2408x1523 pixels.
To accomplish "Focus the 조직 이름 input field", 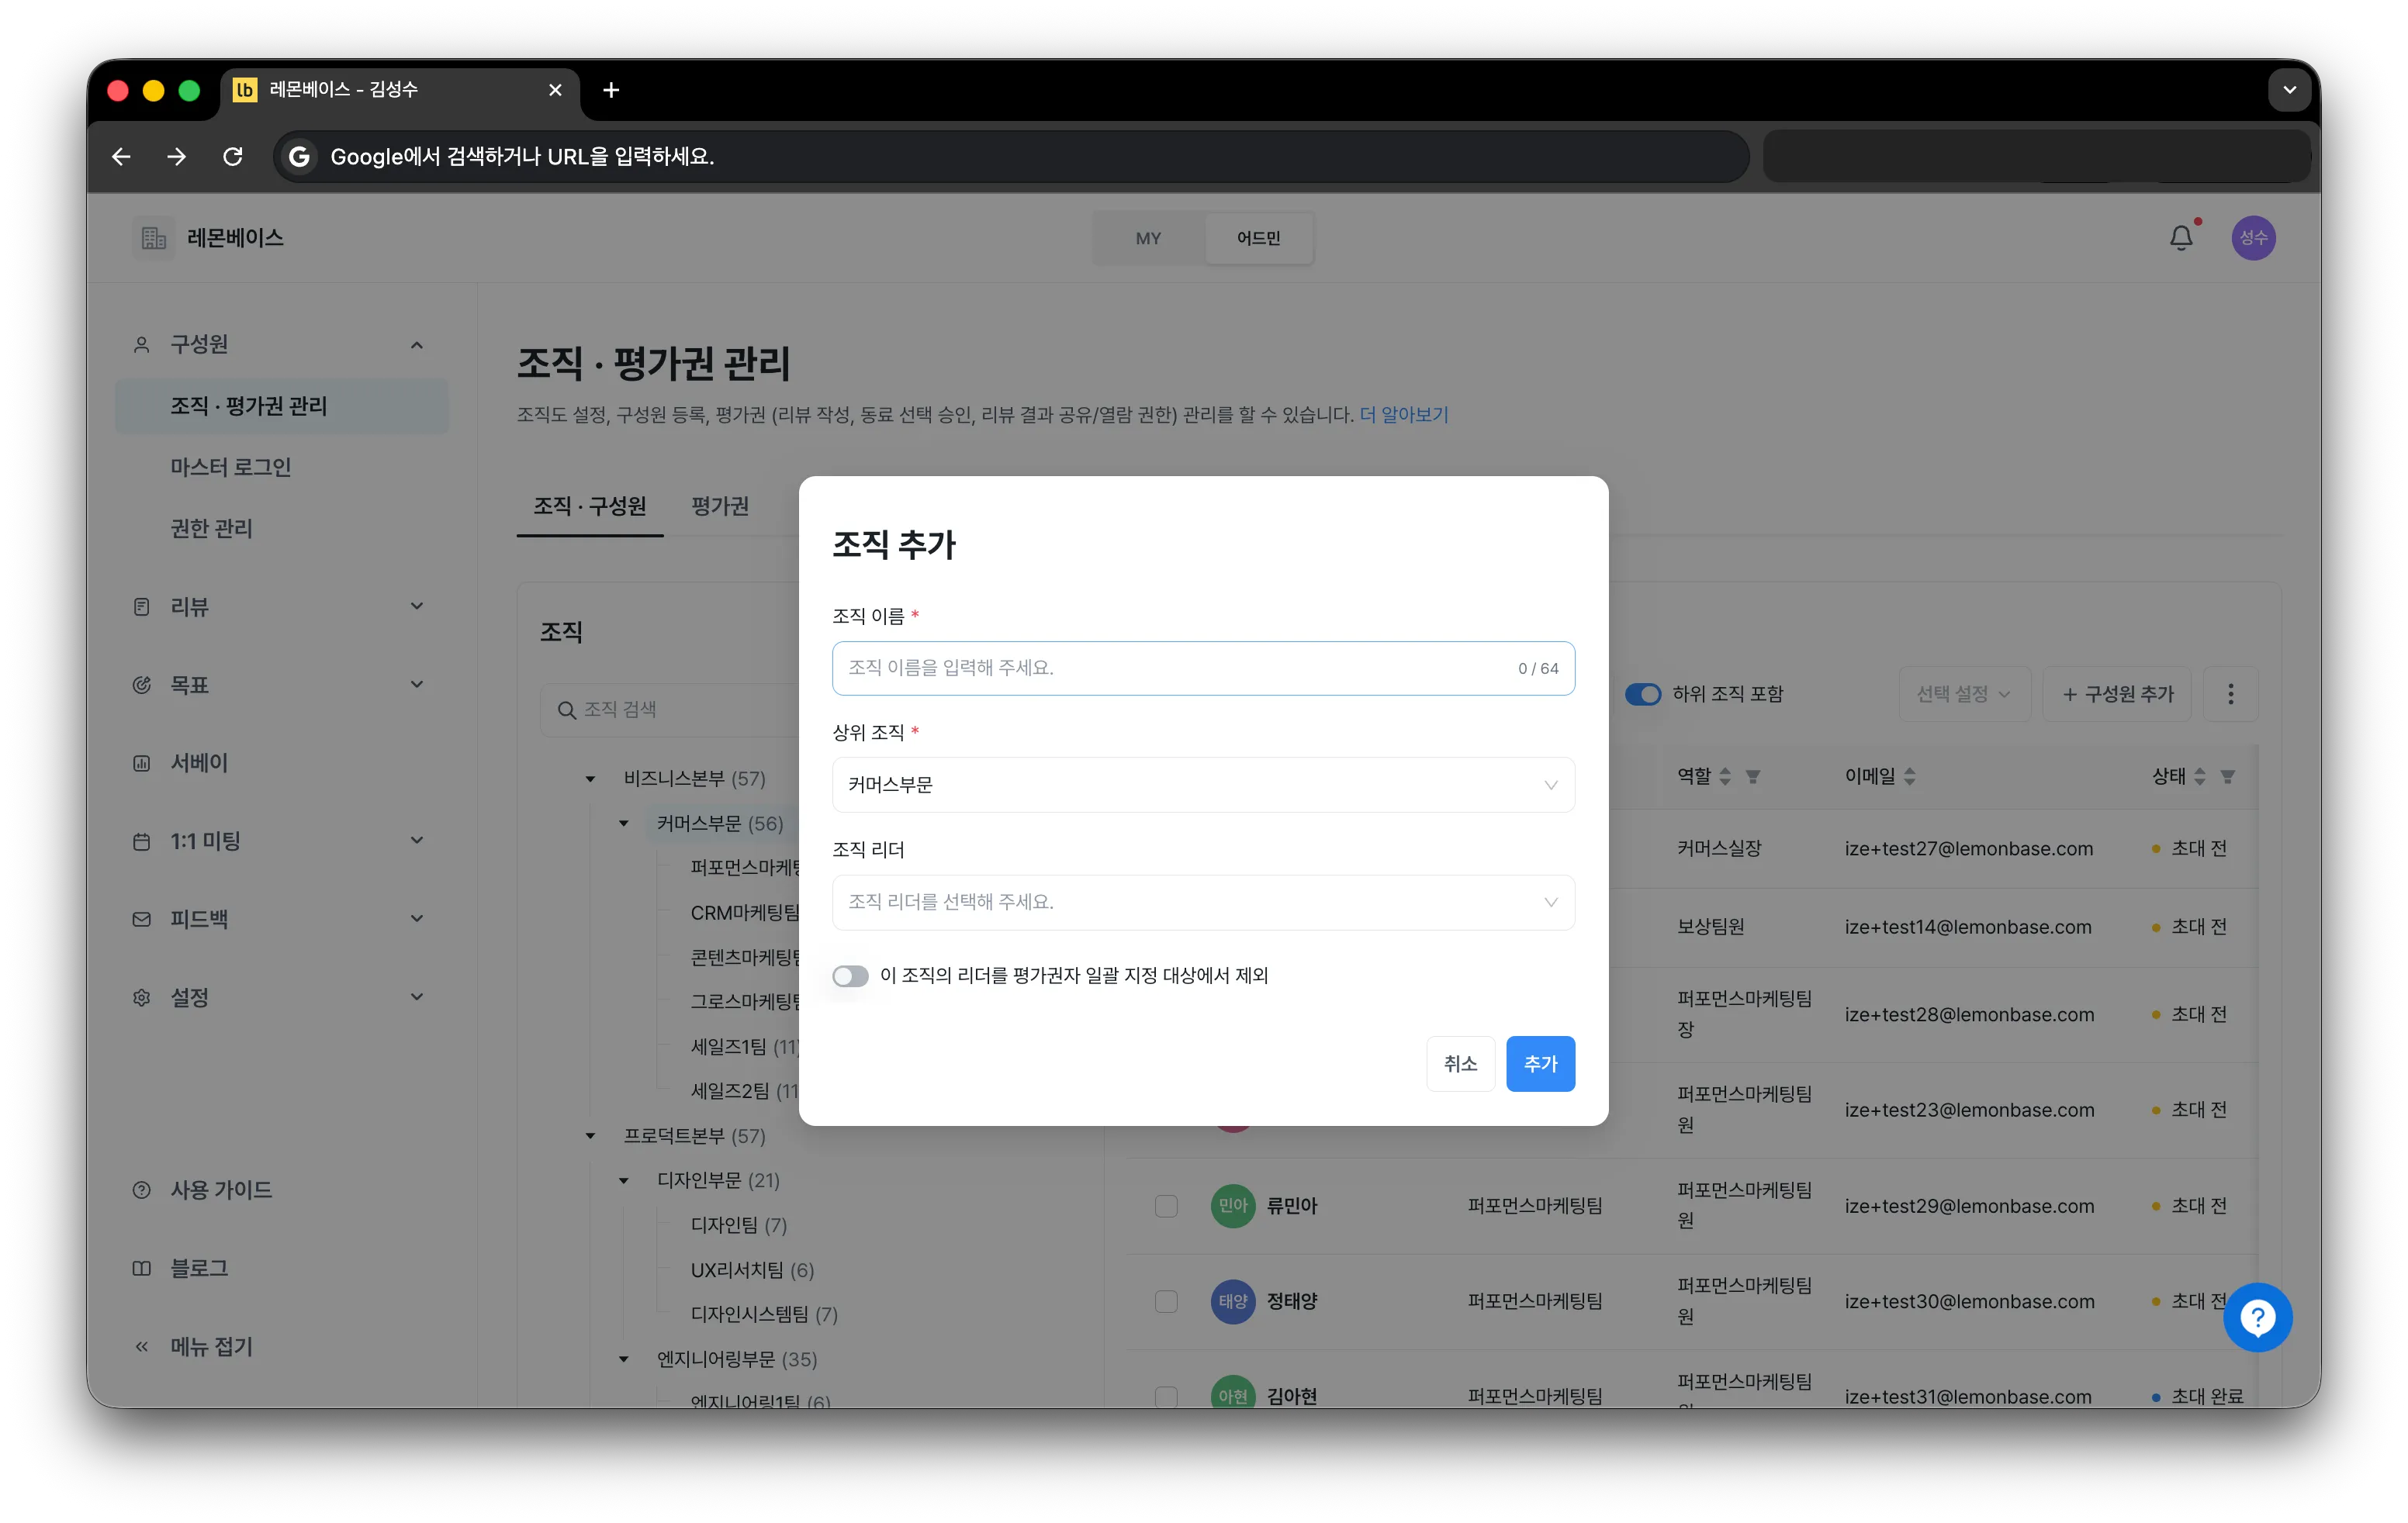I will pos(1203,668).
